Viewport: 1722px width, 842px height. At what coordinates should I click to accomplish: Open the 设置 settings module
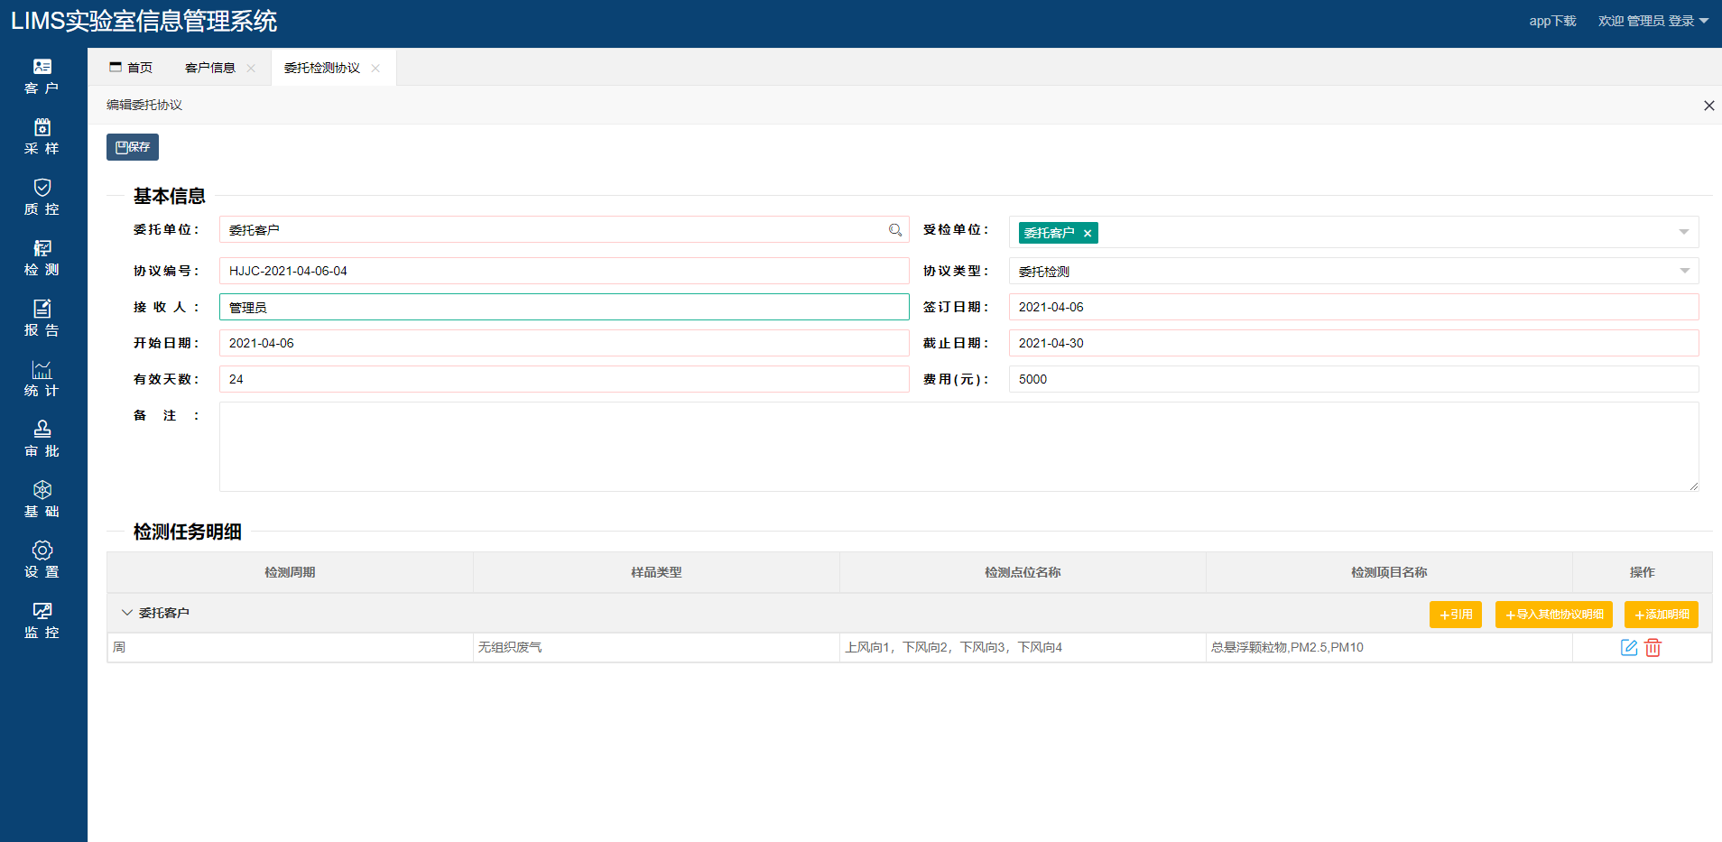pyautogui.click(x=42, y=560)
